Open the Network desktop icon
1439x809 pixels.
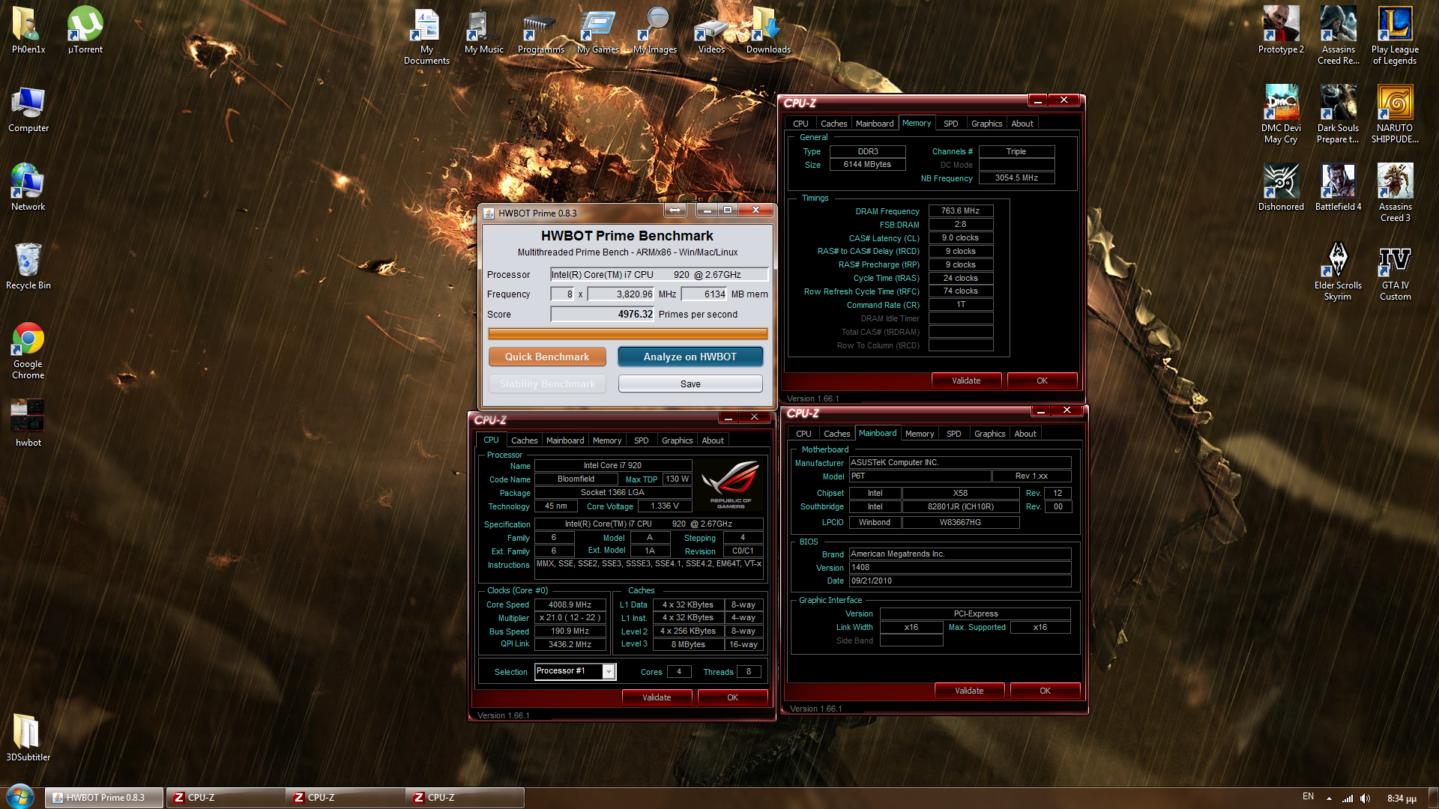click(x=28, y=188)
